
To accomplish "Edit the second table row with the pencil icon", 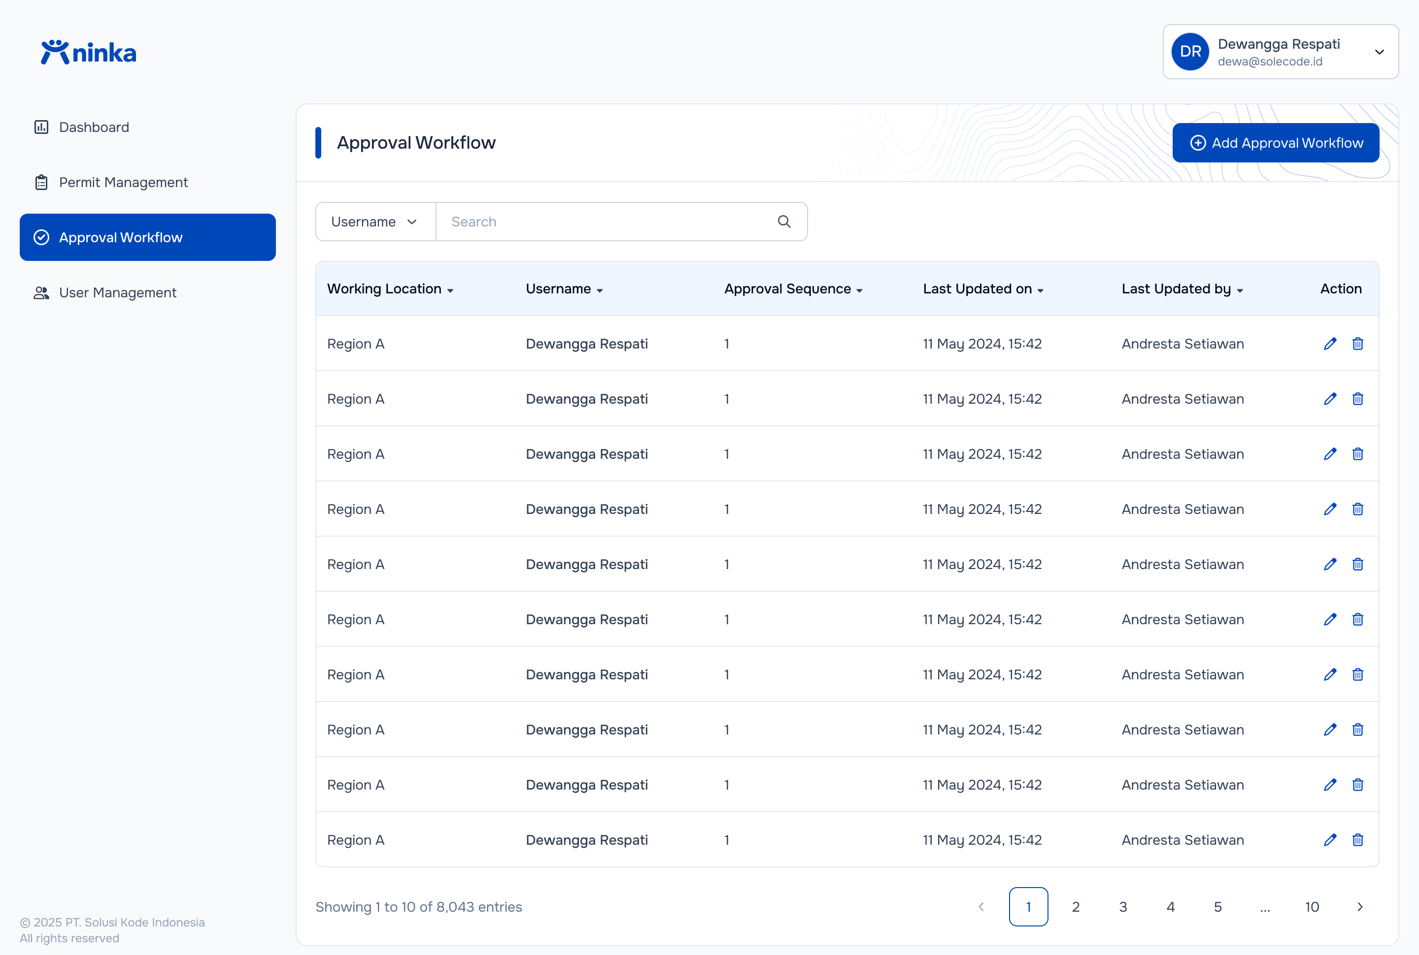I will click(x=1330, y=399).
